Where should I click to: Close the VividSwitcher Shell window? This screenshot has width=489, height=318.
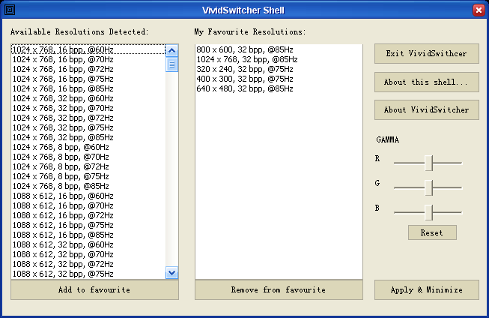[479, 10]
